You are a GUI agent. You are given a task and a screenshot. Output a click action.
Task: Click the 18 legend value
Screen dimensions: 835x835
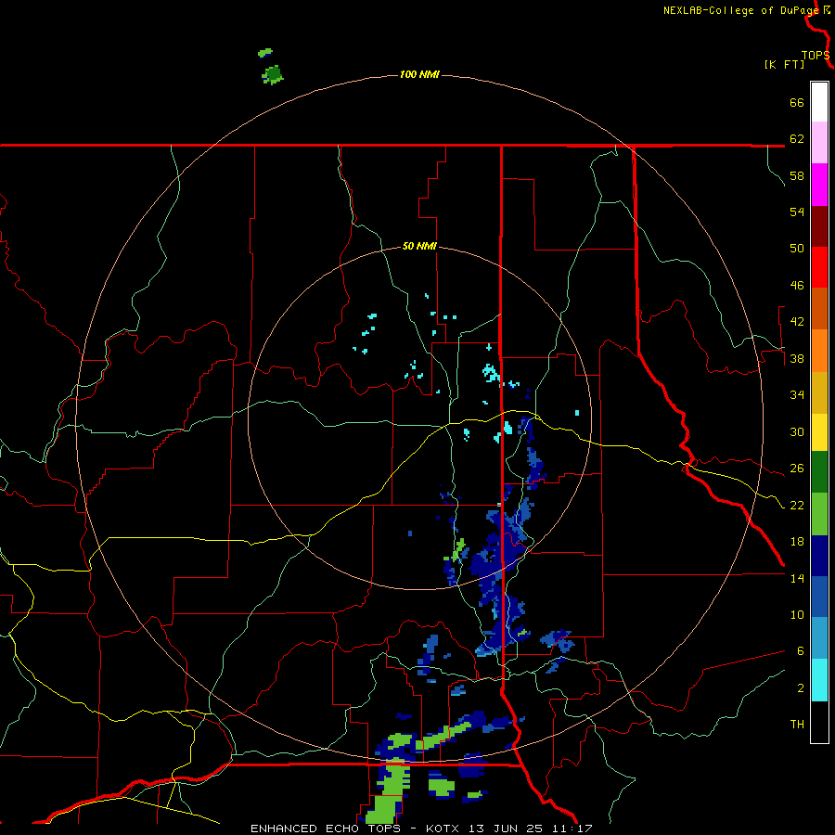[x=797, y=542]
